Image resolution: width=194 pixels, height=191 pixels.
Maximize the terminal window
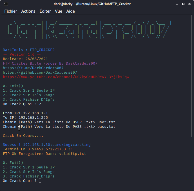(183, 4)
